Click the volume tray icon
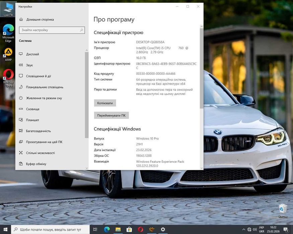Image resolution: width=293 pixels, height=234 pixels. point(254,230)
